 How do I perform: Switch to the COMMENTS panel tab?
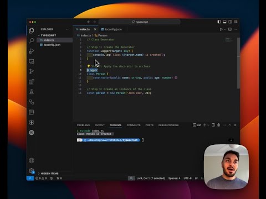134,125
